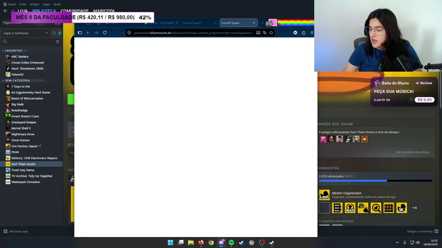The width and height of the screenshot is (442, 248).
Task: Open the Jogos menu
Action: click(46, 4)
